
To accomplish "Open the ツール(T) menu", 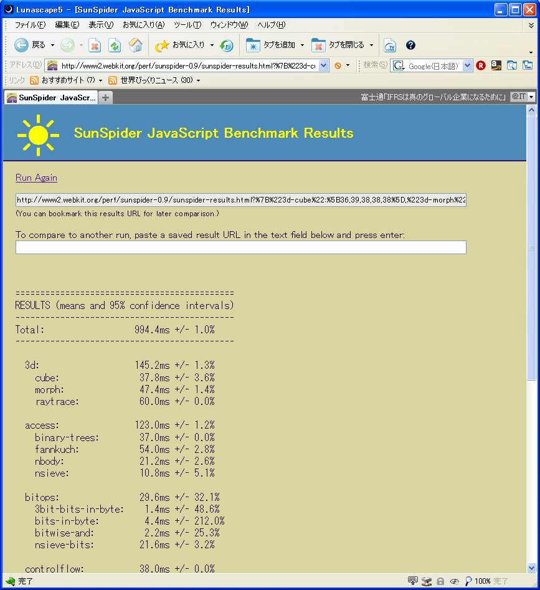I will click(187, 25).
